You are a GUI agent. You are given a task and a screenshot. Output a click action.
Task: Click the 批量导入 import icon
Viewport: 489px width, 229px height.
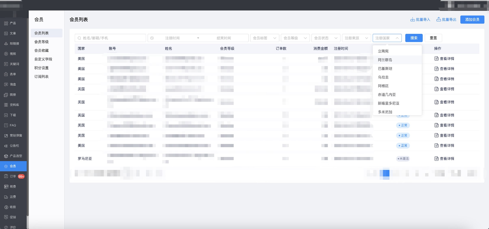point(413,20)
